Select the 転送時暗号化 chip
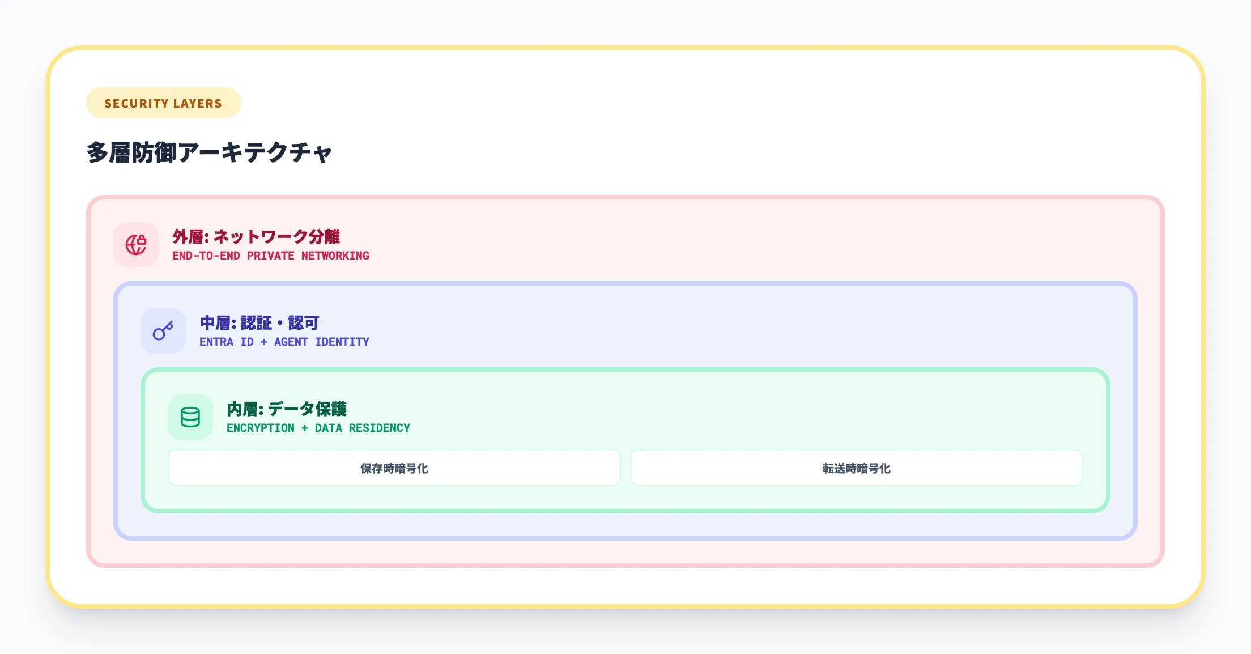 pos(856,468)
